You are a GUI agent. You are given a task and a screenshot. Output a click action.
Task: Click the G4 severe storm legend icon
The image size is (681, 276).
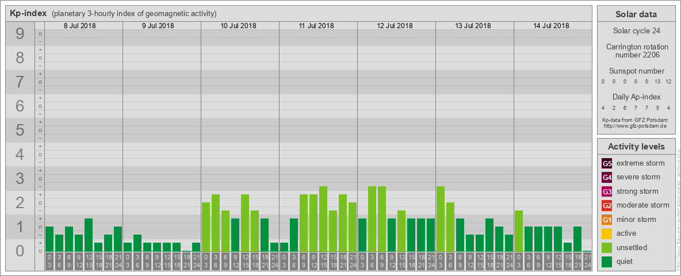coord(607,178)
